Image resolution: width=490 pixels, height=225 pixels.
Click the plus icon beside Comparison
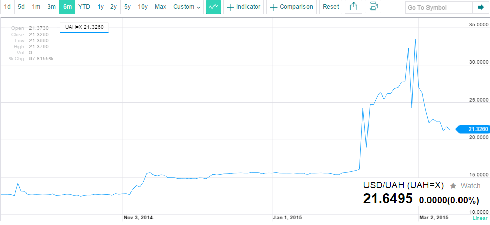click(x=273, y=7)
